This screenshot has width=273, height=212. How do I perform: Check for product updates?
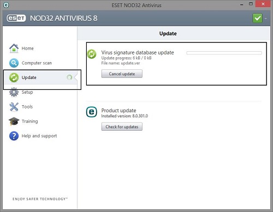pos(122,126)
